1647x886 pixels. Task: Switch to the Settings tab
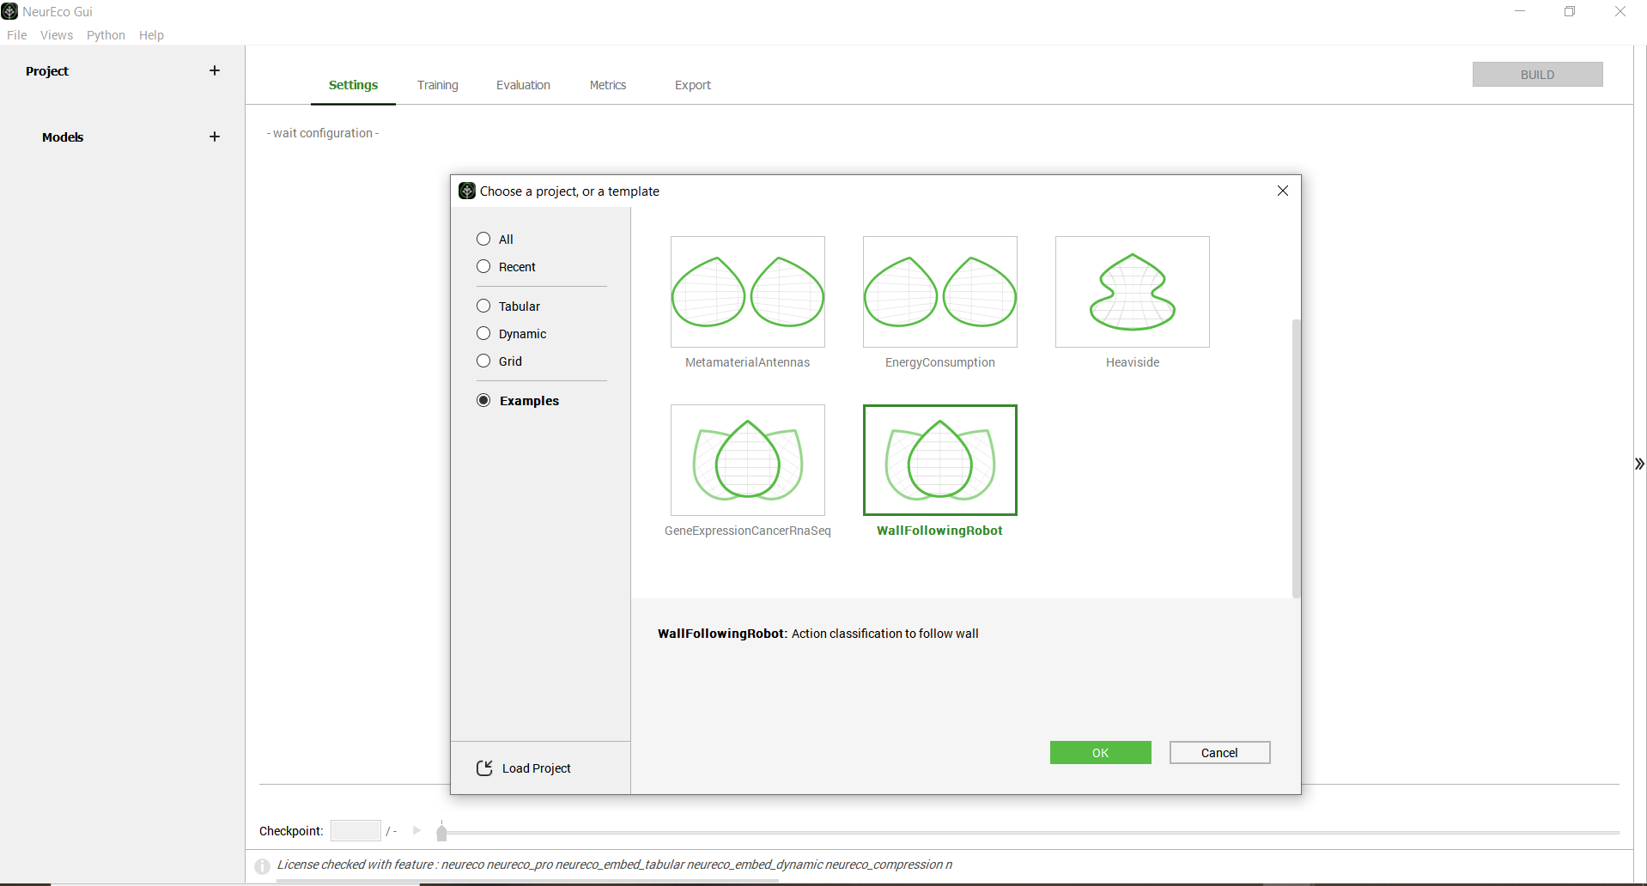tap(353, 85)
